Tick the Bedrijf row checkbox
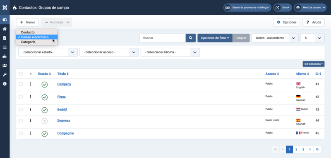The height and width of the screenshot is (158, 331). [x=21, y=109]
